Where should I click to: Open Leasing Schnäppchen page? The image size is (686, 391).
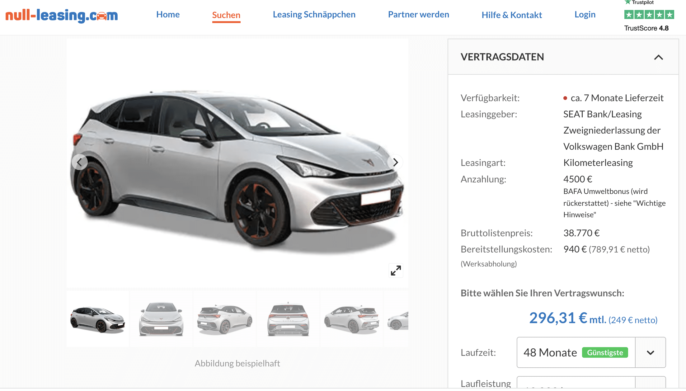pyautogui.click(x=314, y=14)
